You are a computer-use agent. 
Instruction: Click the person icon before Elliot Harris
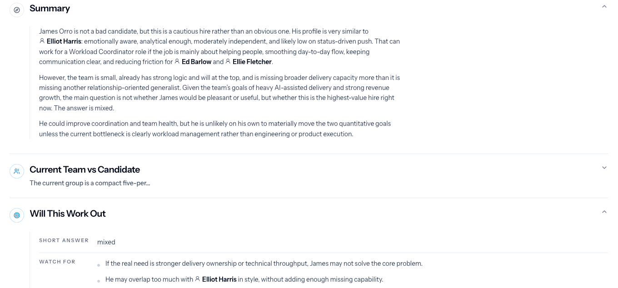tap(41, 41)
